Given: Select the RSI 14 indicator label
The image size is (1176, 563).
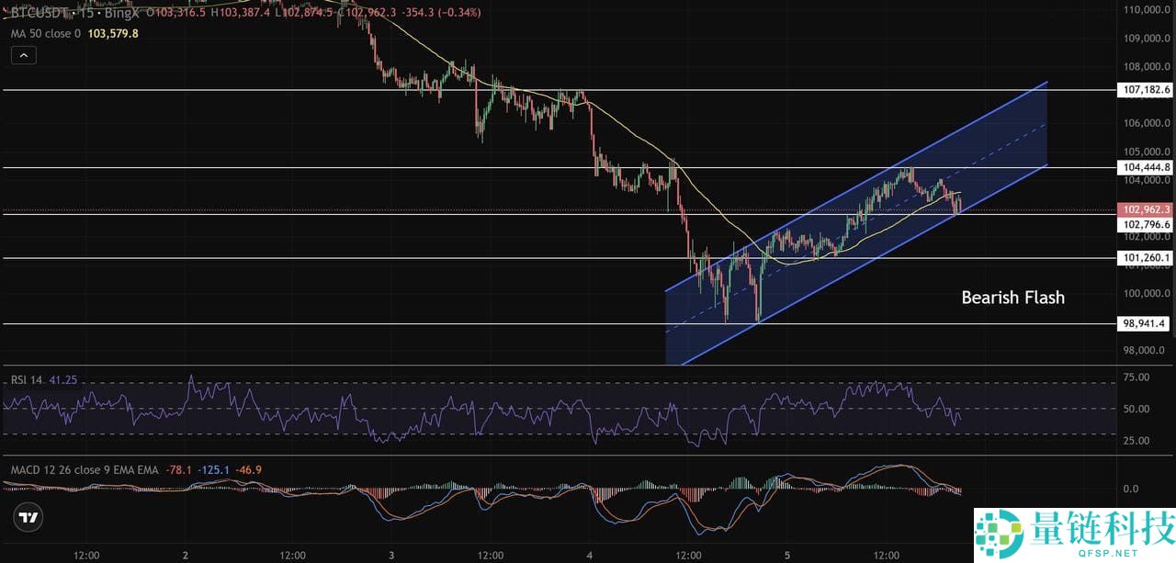Looking at the screenshot, I should click(x=24, y=378).
